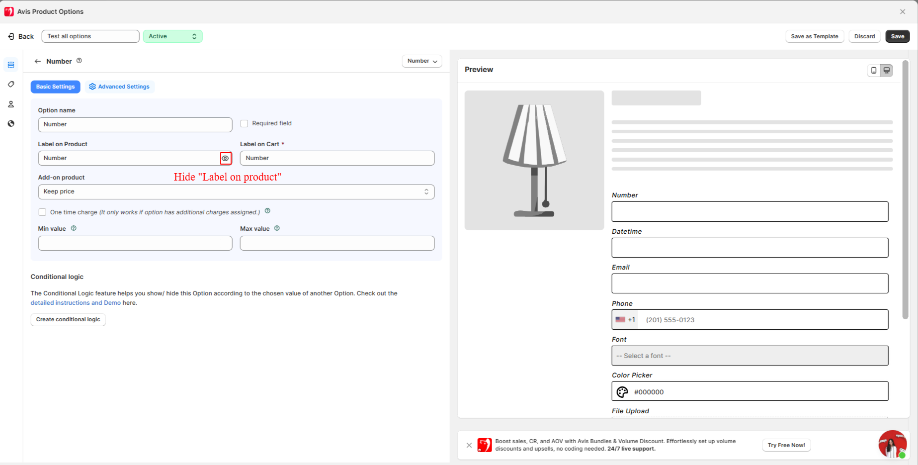The image size is (918, 465).
Task: Click the person icon in left sidebar
Action: coord(11,104)
